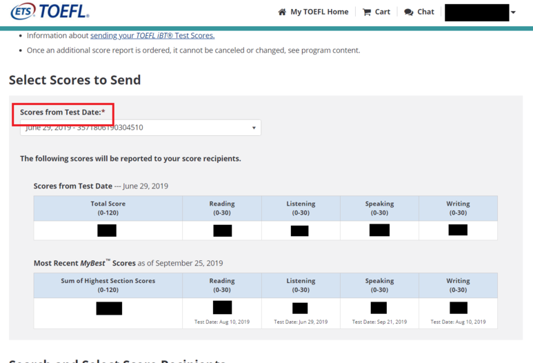The width and height of the screenshot is (533, 363).
Task: Click Listening header in Test Date scores table
Action: tap(301, 208)
